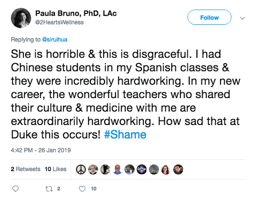This screenshot has width=260, height=198.
Task: Click the red-haired woman liker avatar
Action: [x=166, y=169]
